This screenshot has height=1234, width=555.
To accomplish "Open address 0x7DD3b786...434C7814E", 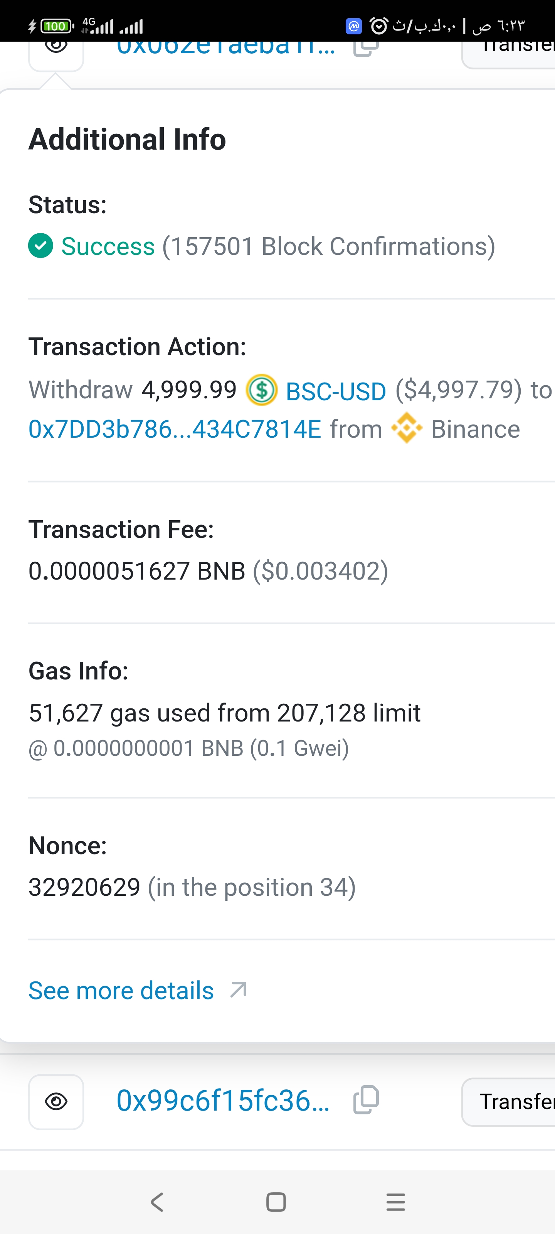I will click(175, 429).
